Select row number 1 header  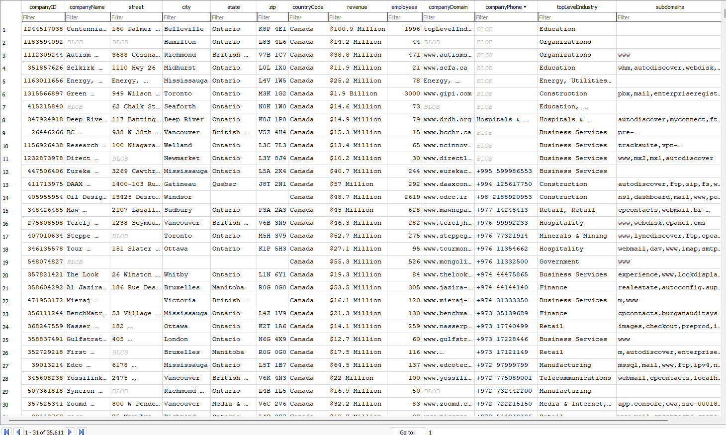tap(11, 29)
